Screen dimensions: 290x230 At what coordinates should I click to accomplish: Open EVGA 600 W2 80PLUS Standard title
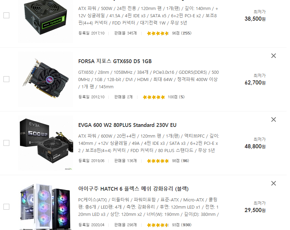(x=127, y=125)
